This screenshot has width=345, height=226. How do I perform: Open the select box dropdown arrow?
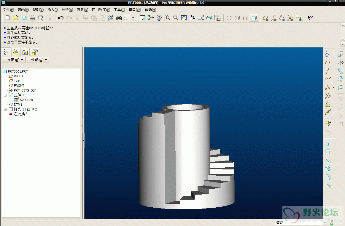pyautogui.click(x=133, y=18)
